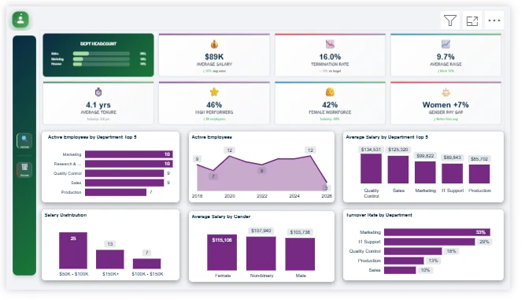Click the 2020 data label 12 on area chart
Screen dimensions: 525x300
pos(230,150)
